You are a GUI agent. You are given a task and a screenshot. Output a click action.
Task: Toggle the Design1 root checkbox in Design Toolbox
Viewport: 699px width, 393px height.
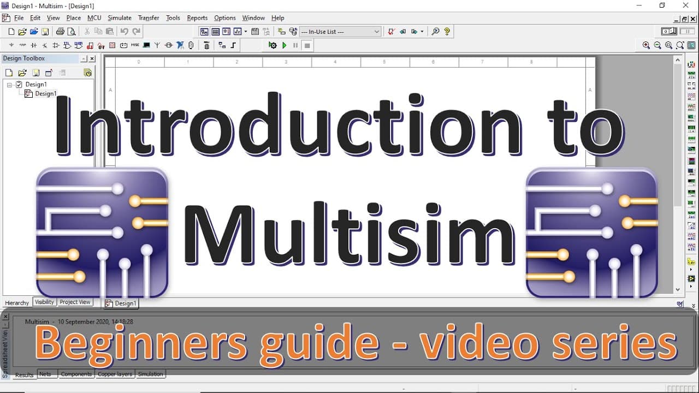coord(19,85)
